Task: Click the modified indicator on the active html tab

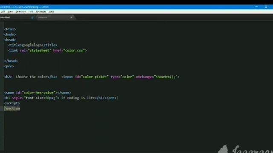Action: coord(32,17)
